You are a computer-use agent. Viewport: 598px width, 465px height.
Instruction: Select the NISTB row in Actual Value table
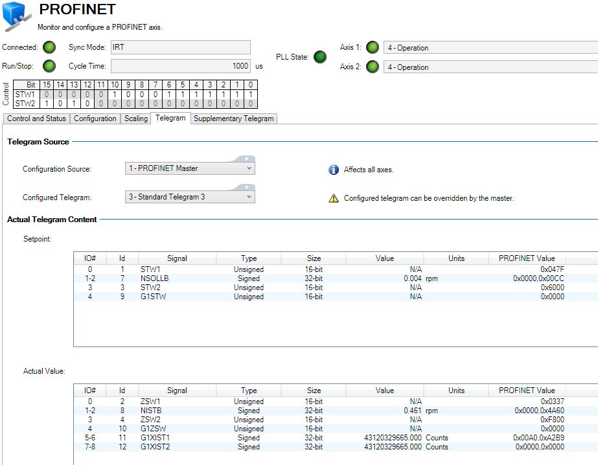[x=336, y=411]
